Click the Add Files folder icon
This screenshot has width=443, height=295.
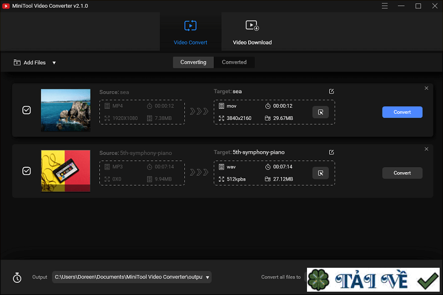17,63
